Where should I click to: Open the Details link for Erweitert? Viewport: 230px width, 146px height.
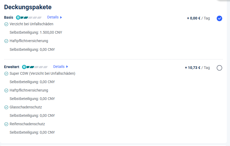(x=59, y=67)
